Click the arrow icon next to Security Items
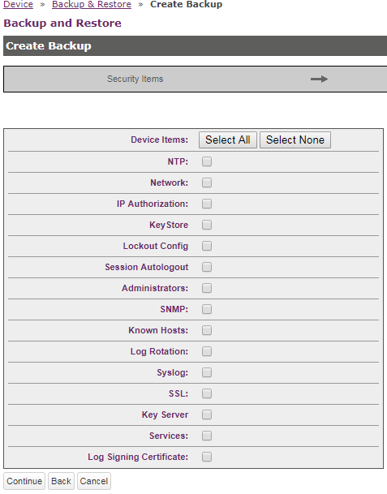 [319, 79]
